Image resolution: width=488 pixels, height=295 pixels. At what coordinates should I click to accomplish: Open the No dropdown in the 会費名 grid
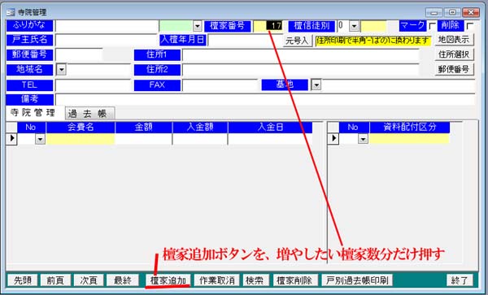[x=40, y=139]
